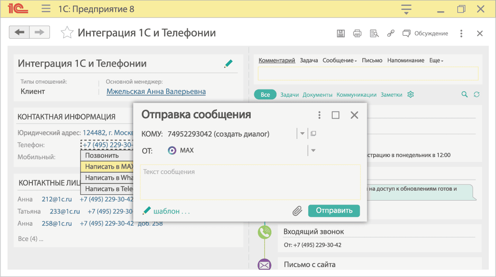Click the comment input field

click(x=368, y=73)
